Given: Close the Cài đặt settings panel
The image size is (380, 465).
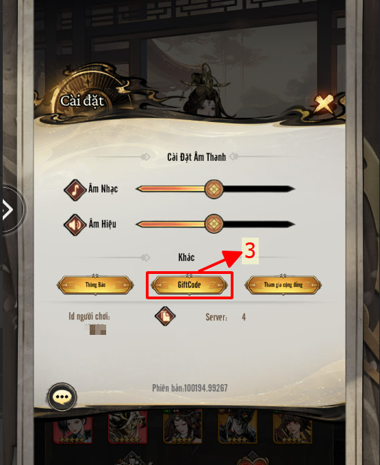Looking at the screenshot, I should click(x=323, y=104).
